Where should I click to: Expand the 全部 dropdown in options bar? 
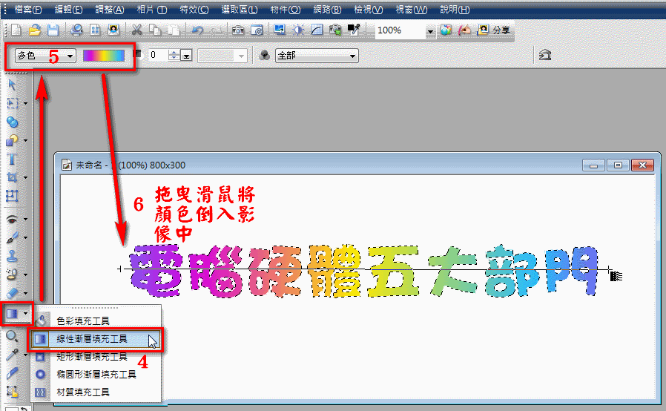click(352, 56)
